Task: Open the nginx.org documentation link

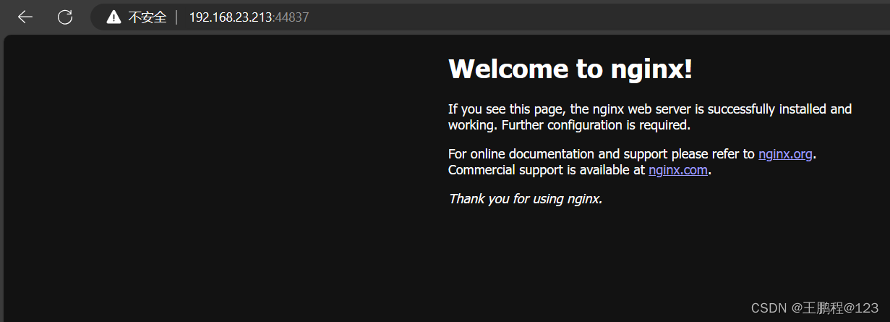Action: pos(785,154)
